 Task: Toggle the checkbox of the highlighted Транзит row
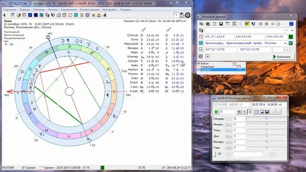[199, 70]
